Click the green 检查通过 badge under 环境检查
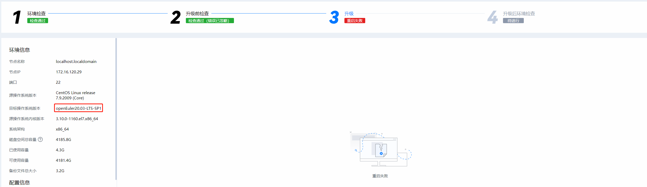Viewport: 647px width, 187px height. pyautogui.click(x=38, y=21)
